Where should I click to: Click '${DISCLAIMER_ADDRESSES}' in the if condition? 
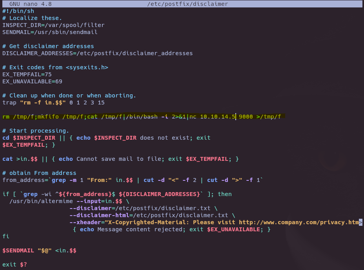(x=160, y=194)
